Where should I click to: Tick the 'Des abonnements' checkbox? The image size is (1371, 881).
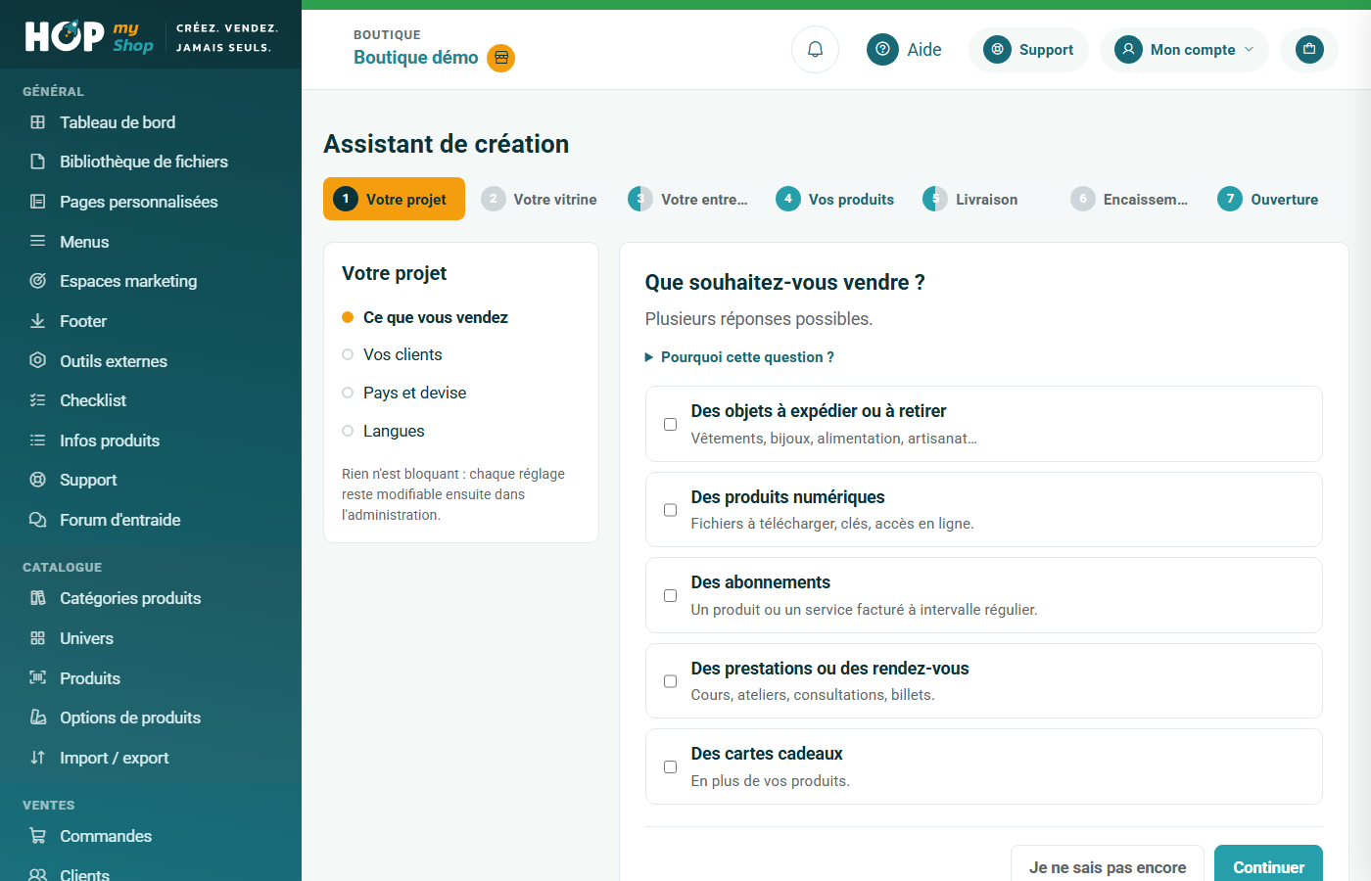670,595
